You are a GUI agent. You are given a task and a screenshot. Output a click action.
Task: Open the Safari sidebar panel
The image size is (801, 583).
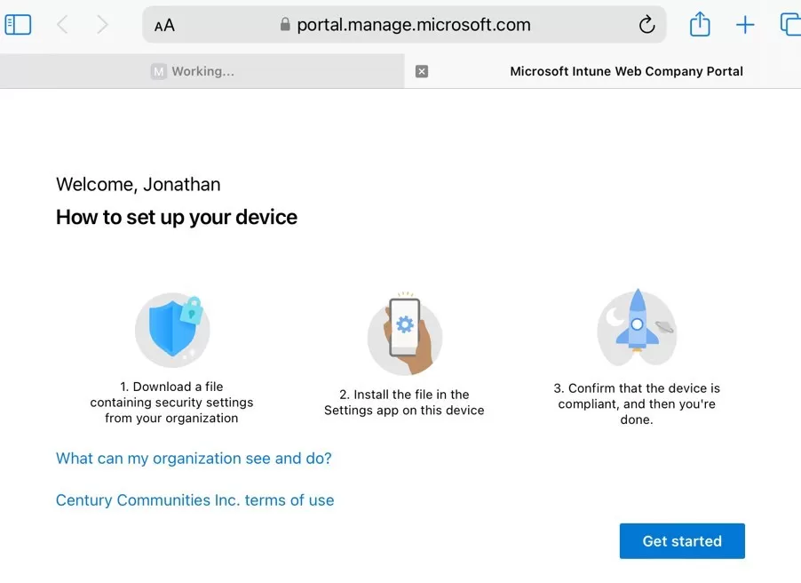click(x=18, y=25)
